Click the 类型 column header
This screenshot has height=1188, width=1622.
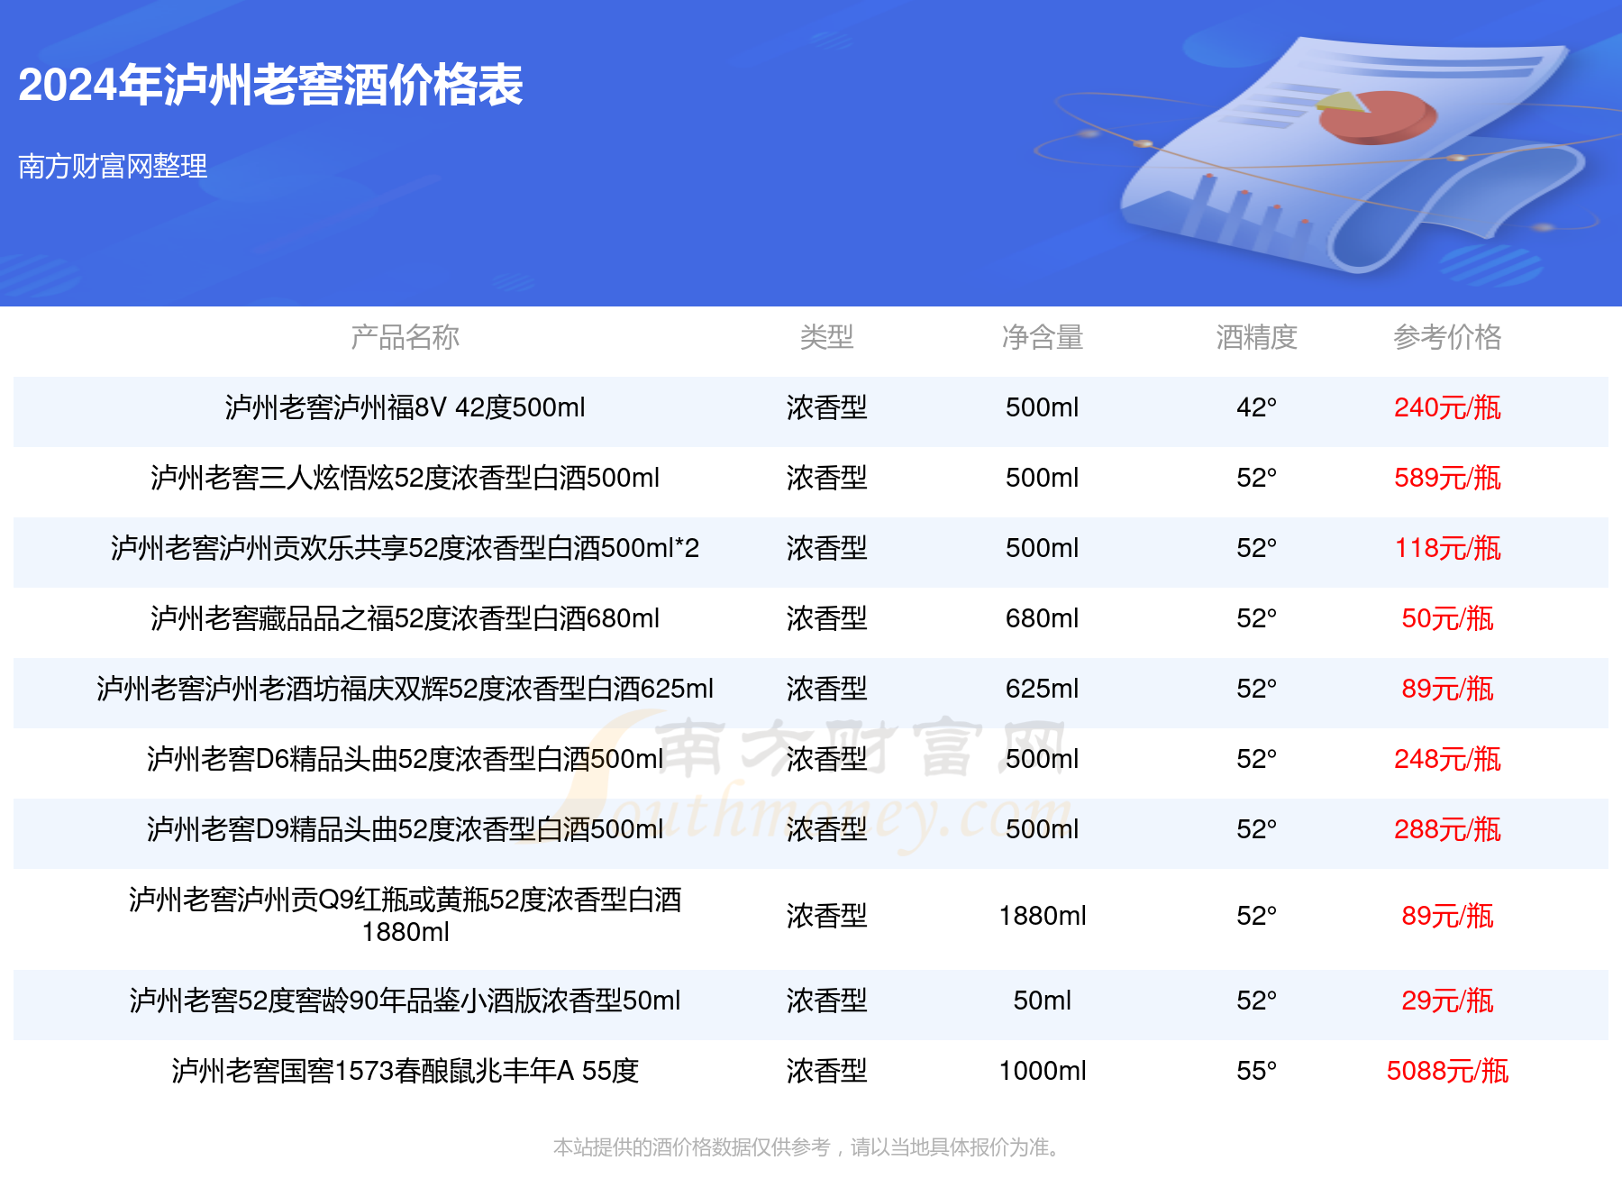point(826,337)
